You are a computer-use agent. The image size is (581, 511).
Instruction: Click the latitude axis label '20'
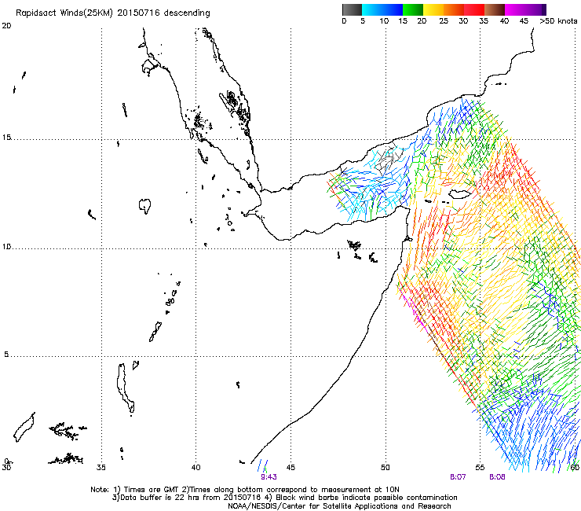pos(6,26)
